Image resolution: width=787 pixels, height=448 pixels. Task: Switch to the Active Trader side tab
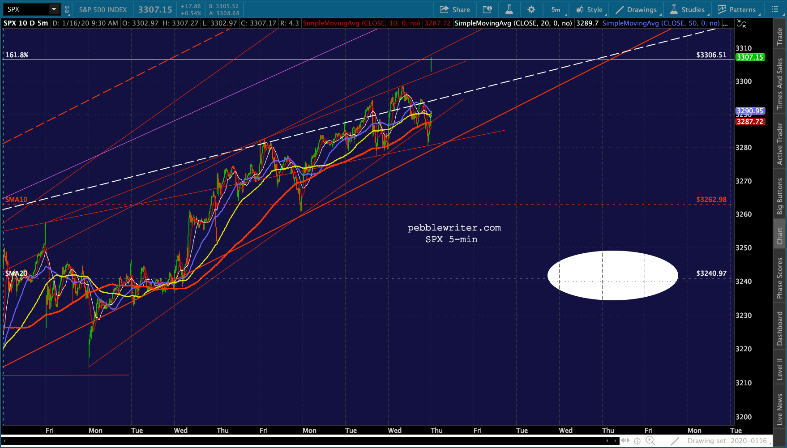tap(780, 143)
